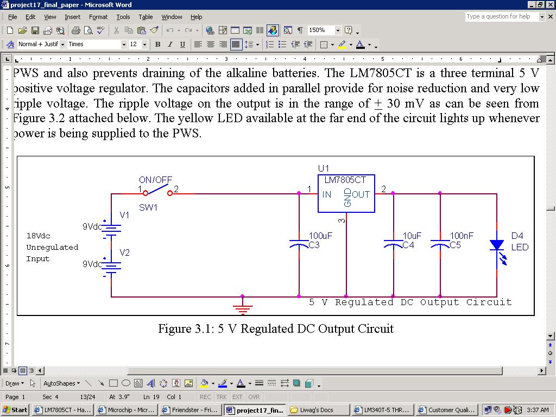
Task: Toggle italic formatting
Action: tap(170, 45)
